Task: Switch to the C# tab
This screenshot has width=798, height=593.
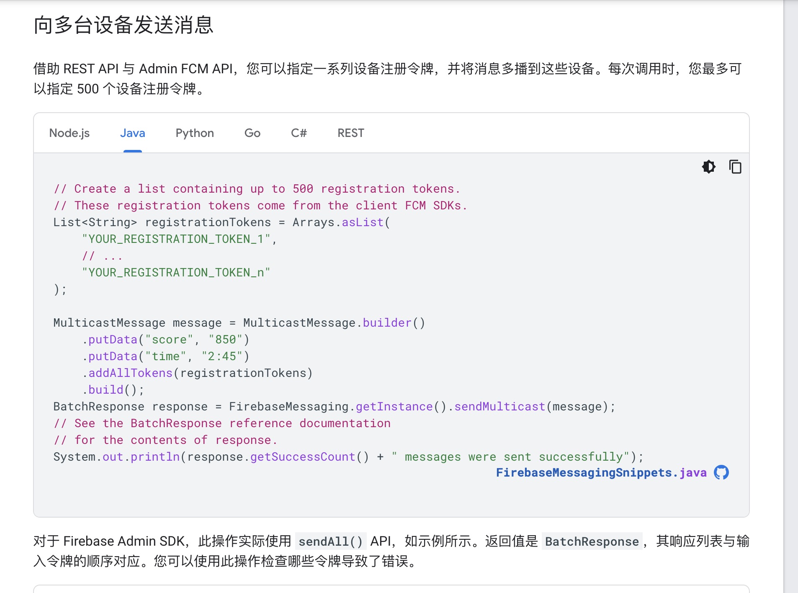Action: click(x=299, y=133)
